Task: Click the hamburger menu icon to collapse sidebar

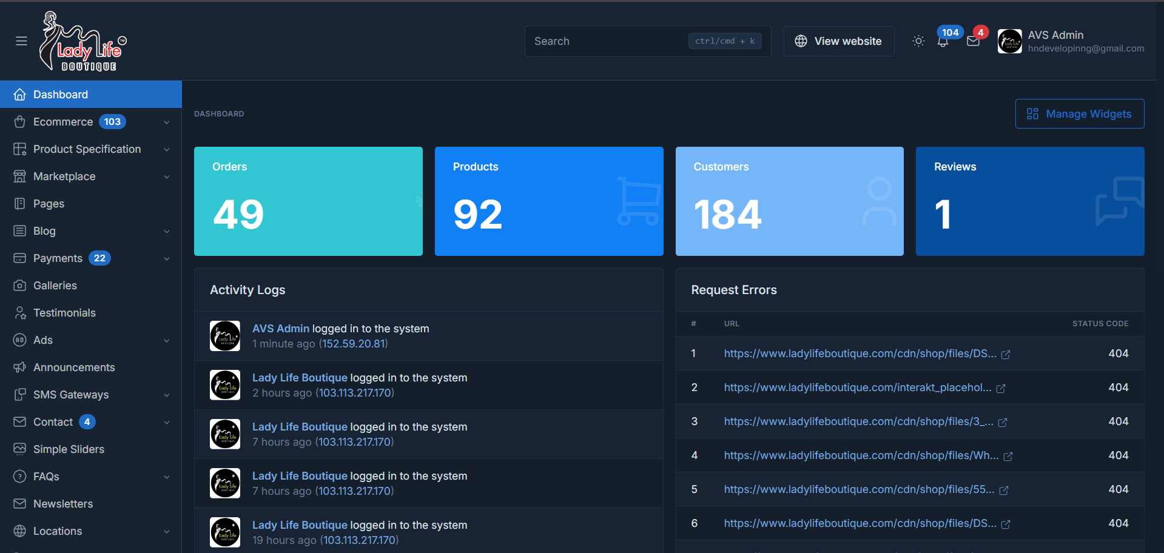Action: [x=21, y=41]
